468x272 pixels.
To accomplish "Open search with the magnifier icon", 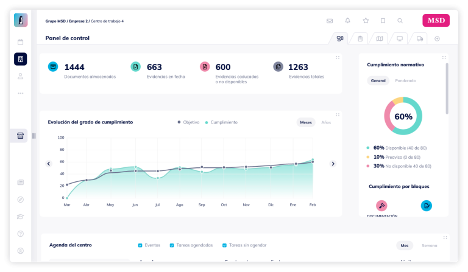I will [400, 21].
